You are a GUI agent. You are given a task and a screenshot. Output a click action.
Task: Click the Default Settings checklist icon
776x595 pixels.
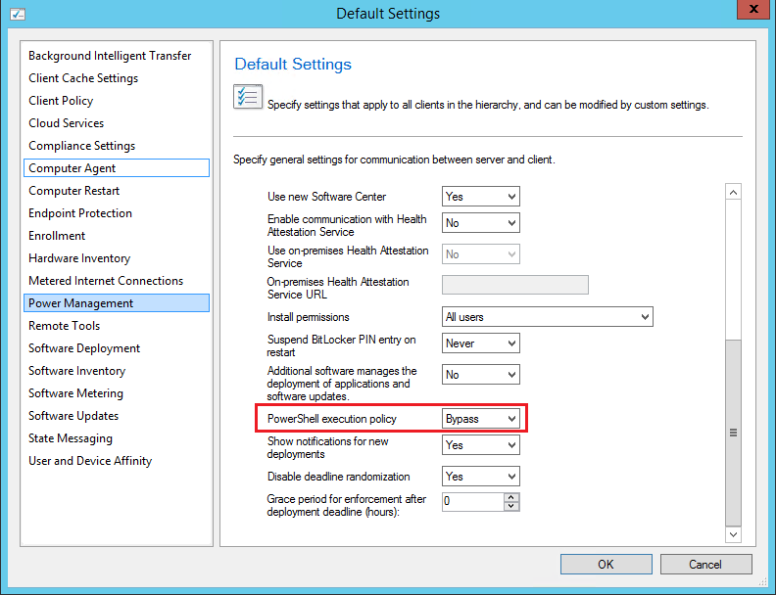click(x=247, y=98)
